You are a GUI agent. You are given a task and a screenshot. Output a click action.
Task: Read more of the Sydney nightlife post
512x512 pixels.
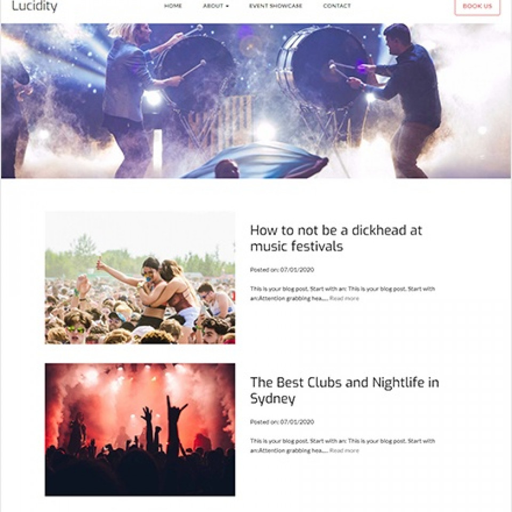[x=344, y=451]
